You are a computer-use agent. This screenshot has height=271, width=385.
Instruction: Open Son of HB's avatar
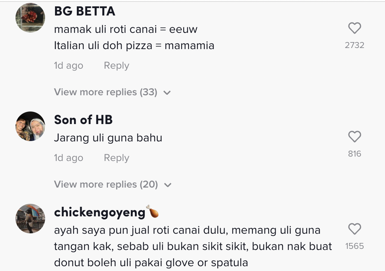click(30, 126)
